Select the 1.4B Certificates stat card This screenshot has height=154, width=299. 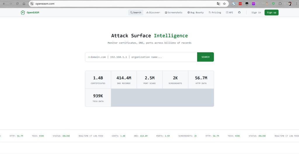click(98, 80)
